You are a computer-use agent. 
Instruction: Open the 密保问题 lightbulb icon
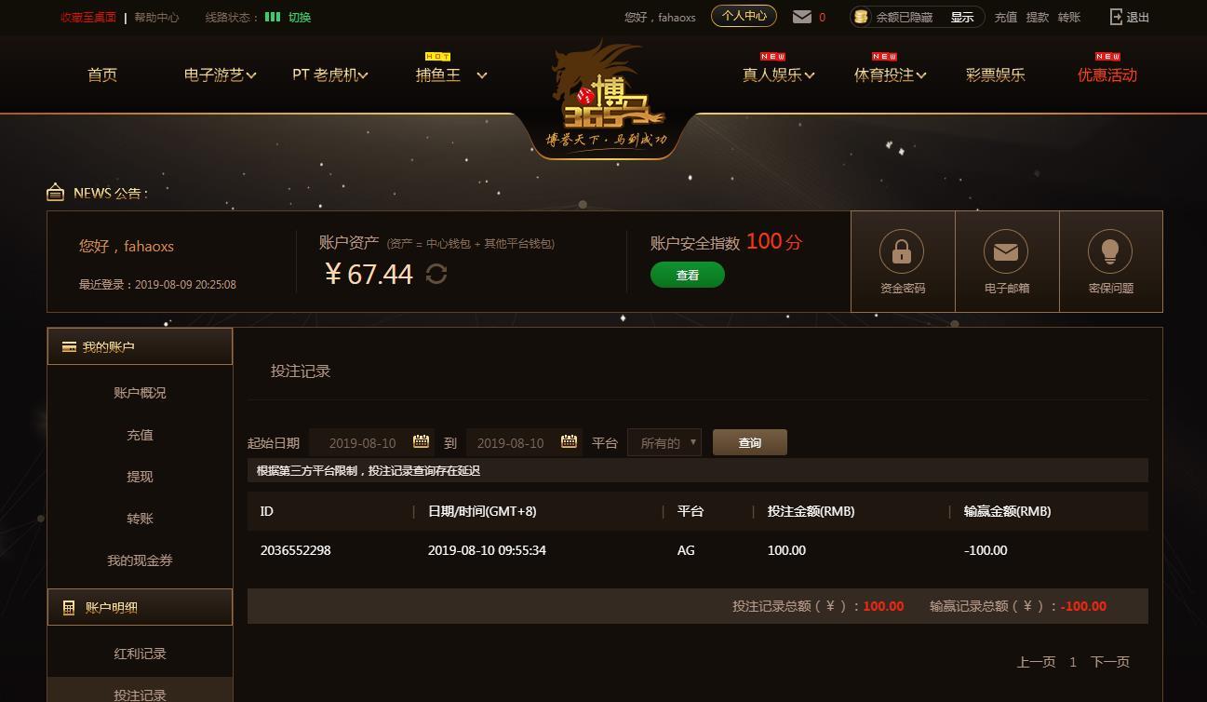click(1110, 251)
